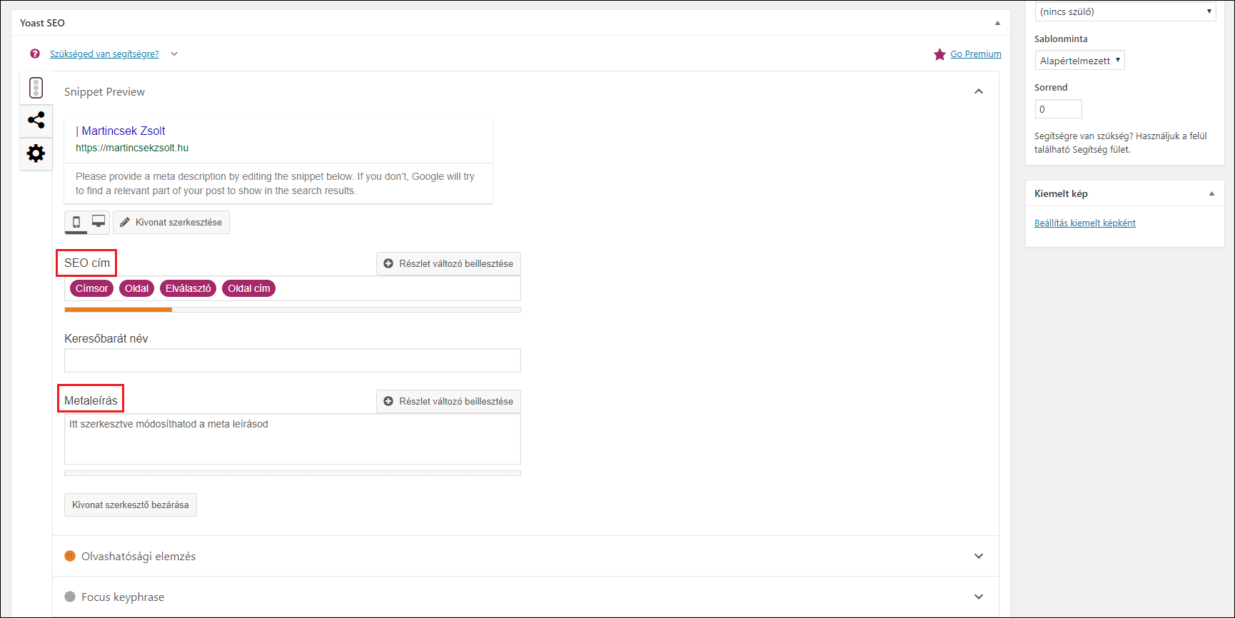The image size is (1235, 618).
Task: Click the orange readability score indicator
Action: (x=70, y=556)
